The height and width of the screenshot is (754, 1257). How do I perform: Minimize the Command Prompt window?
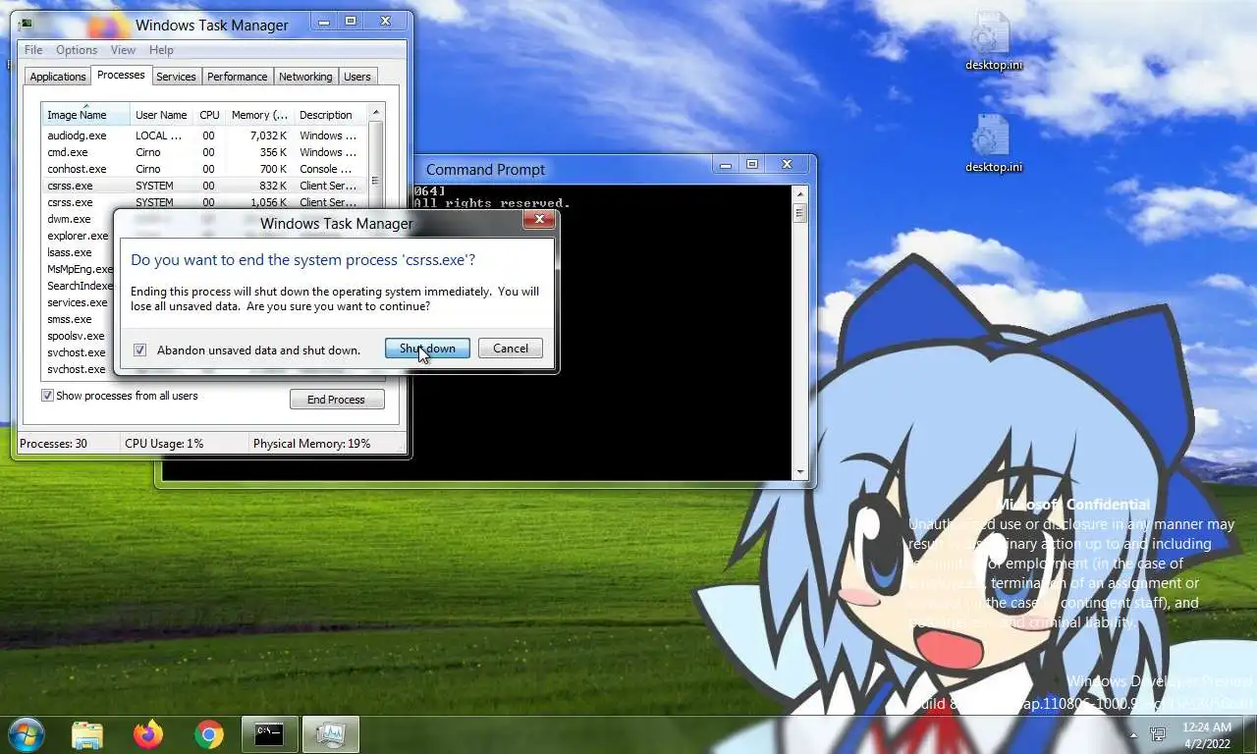click(728, 165)
